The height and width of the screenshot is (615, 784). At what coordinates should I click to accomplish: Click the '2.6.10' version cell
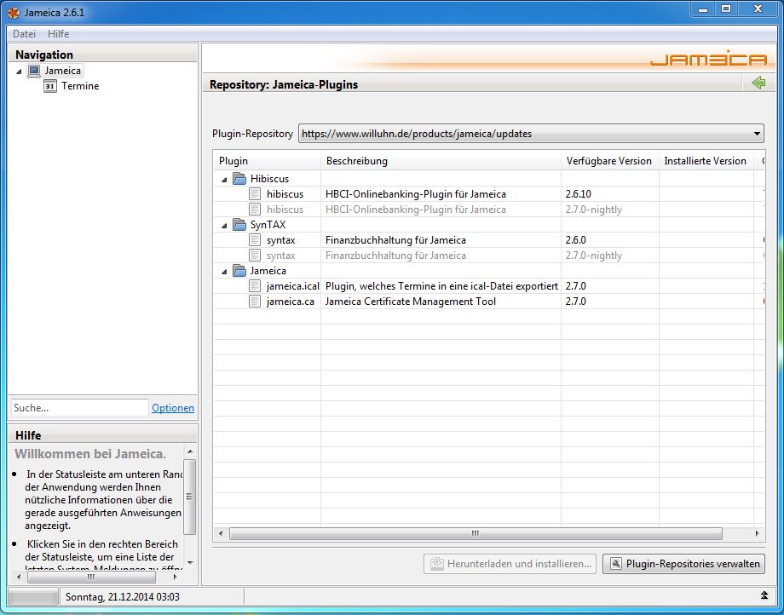click(578, 194)
